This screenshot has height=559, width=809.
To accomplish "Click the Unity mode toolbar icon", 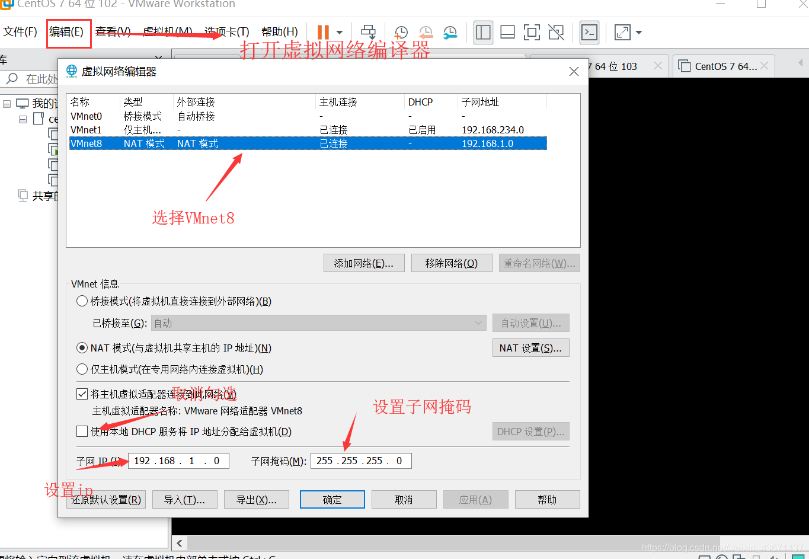I will point(557,32).
